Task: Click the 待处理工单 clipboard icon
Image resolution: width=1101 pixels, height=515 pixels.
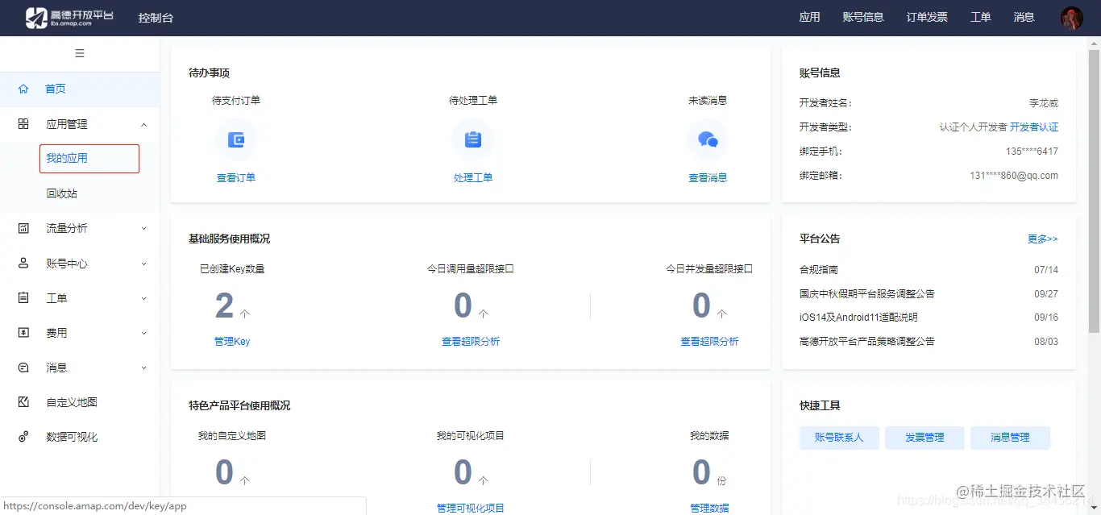Action: (x=473, y=140)
